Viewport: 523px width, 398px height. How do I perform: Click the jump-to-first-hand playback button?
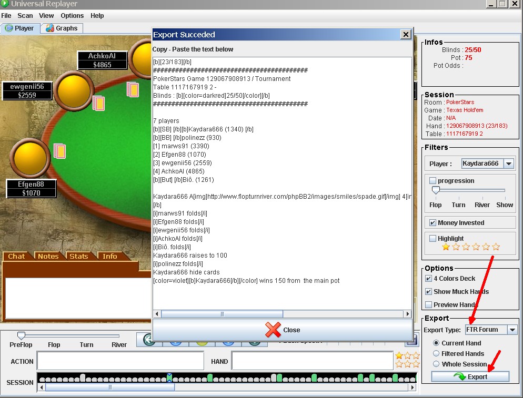(148, 340)
